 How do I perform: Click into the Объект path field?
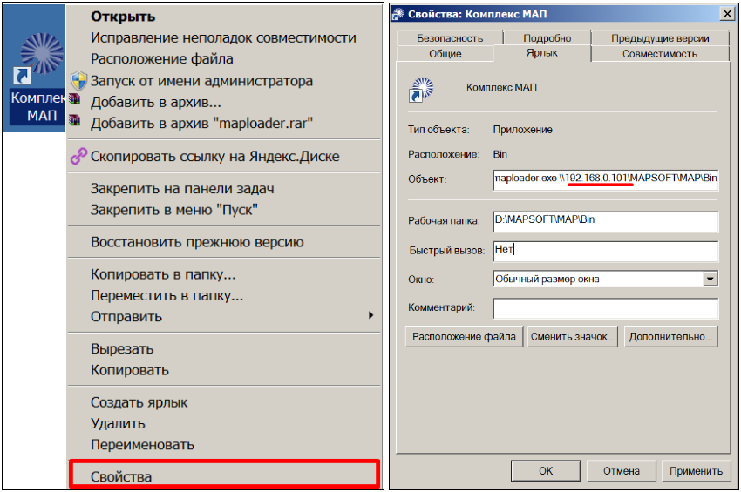coord(605,179)
